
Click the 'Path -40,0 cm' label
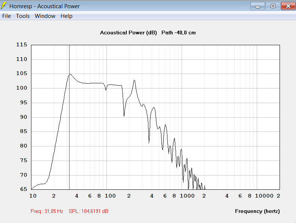pyautogui.click(x=179, y=32)
